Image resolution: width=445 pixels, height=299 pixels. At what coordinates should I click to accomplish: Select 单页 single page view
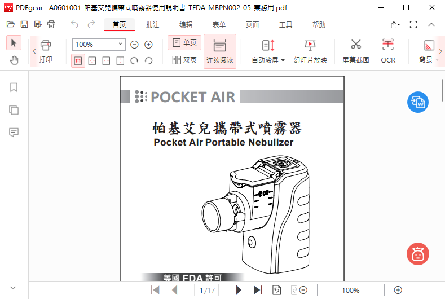(184, 42)
